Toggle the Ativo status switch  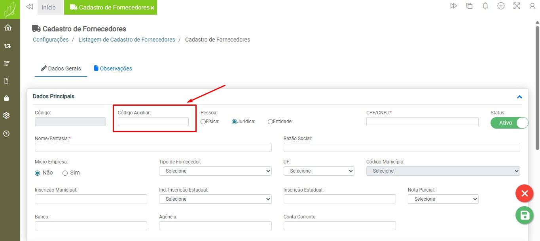[509, 123]
